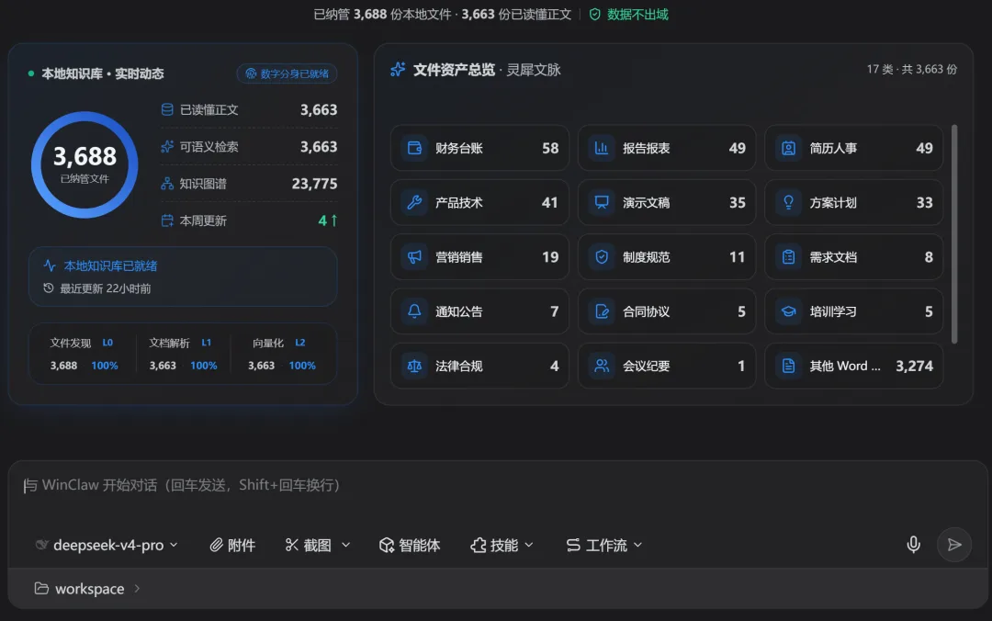Image resolution: width=992 pixels, height=621 pixels.
Task: Click the paper plane send icon
Action: pos(954,545)
